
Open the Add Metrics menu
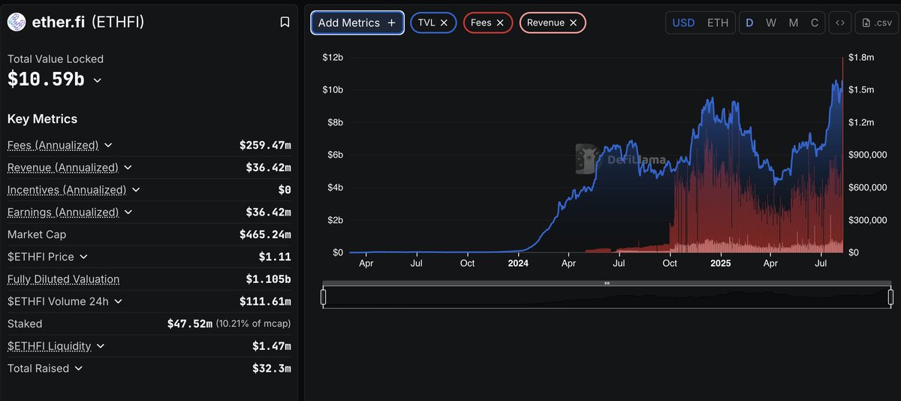coord(357,23)
